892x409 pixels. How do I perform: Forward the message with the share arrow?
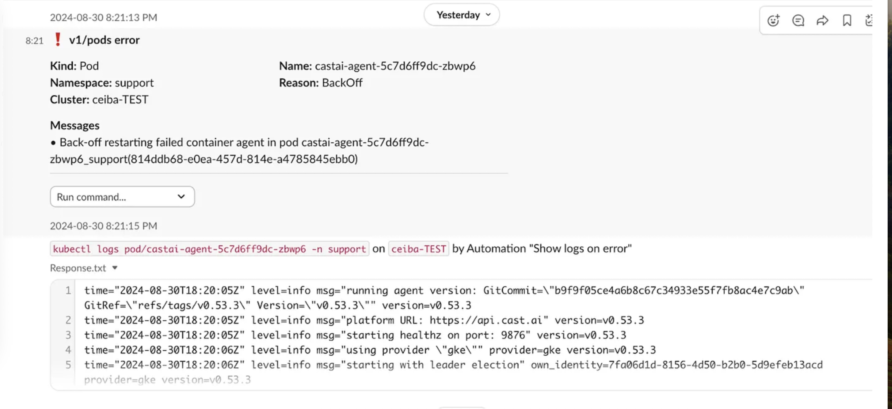point(822,20)
